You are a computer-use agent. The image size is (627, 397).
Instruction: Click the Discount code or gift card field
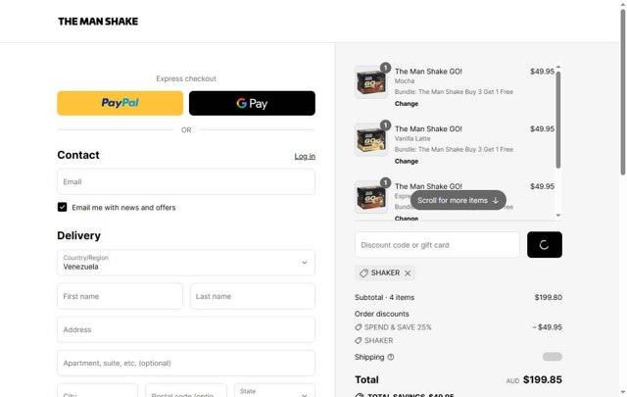(437, 245)
